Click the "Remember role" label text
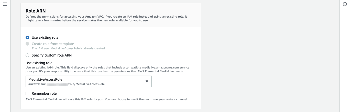Screen dimensions: 350x112 coord(44,93)
